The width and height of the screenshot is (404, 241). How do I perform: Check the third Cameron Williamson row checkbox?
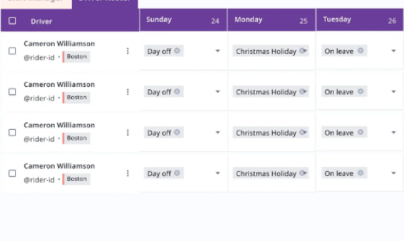click(13, 133)
